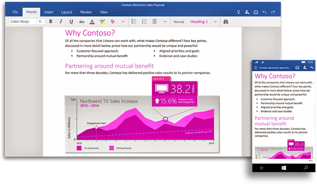Toggle bold formatting in the ribbon
This screenshot has width=317, height=186.
(x=51, y=21)
